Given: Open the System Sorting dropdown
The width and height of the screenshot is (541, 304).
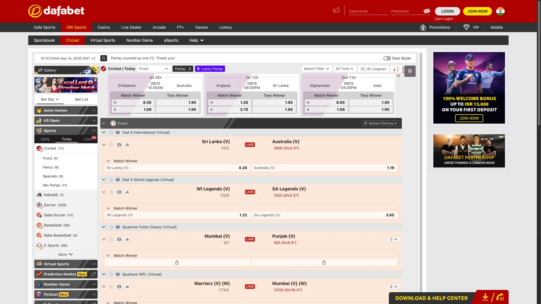Looking at the screenshot, I should point(381,123).
